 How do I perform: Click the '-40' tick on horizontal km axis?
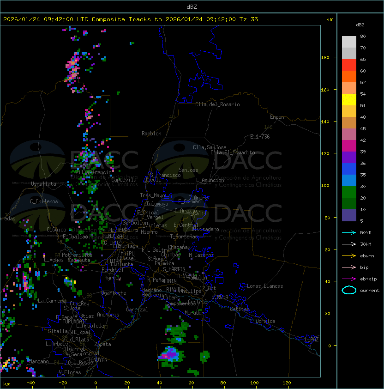[31, 383]
